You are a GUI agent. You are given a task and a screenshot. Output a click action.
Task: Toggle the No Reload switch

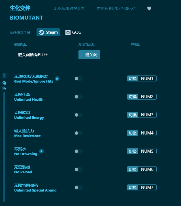pos(78,169)
